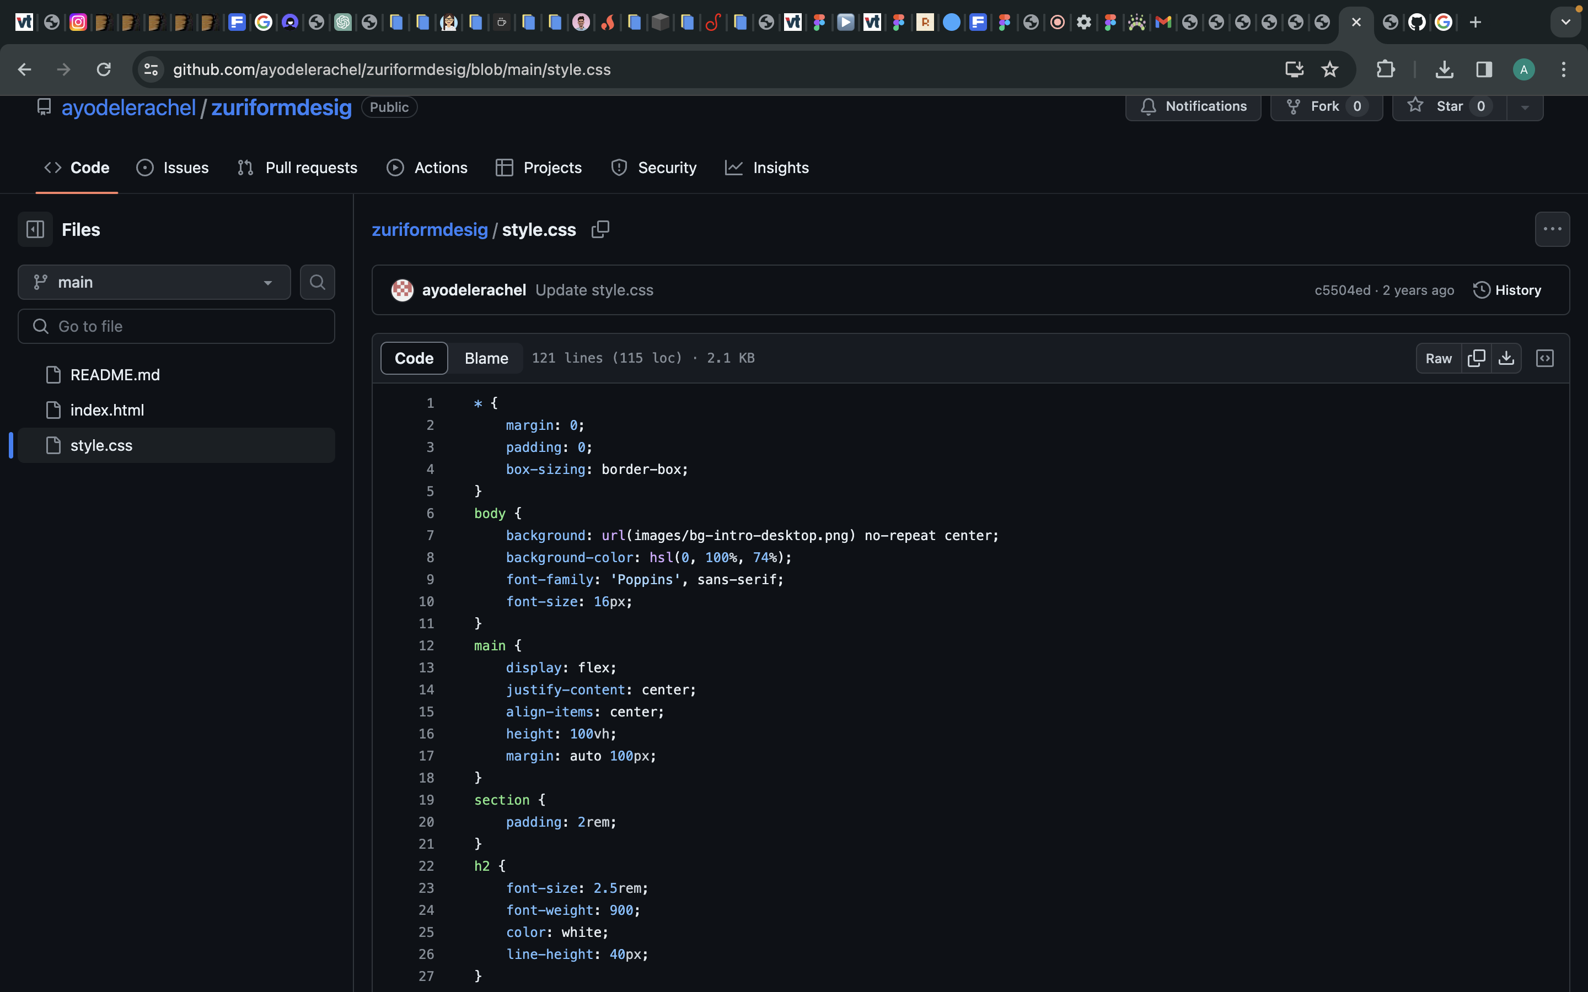
Task: Select the Code view toggle
Action: tap(414, 358)
